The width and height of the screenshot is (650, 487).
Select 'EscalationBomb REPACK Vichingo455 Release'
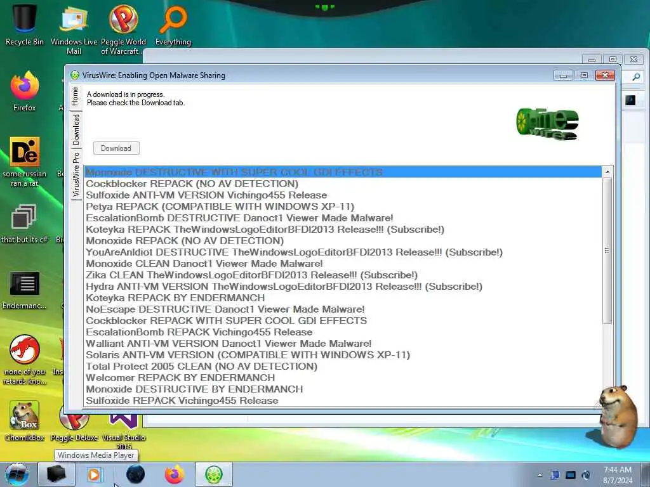click(x=342, y=332)
